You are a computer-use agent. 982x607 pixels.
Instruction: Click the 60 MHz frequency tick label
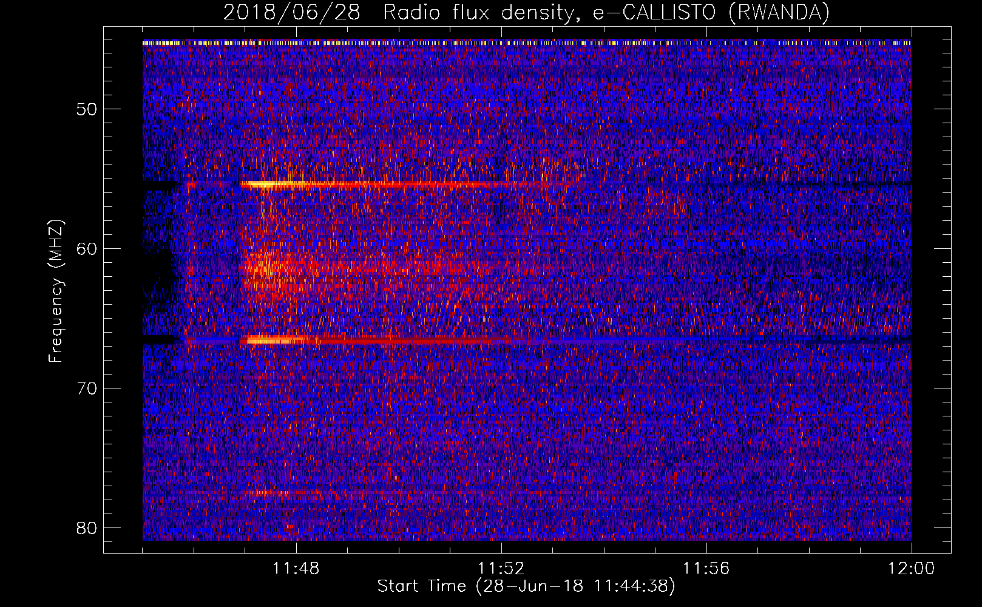coord(87,248)
